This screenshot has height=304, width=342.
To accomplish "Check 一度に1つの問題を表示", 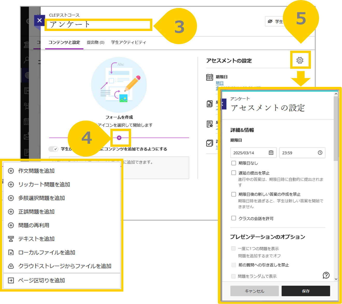I will pos(233,248).
